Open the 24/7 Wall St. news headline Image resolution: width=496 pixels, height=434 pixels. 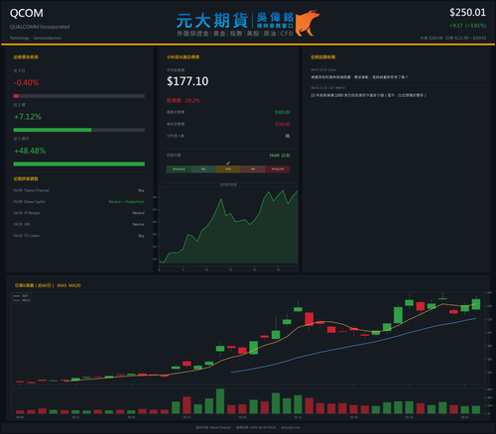368,95
